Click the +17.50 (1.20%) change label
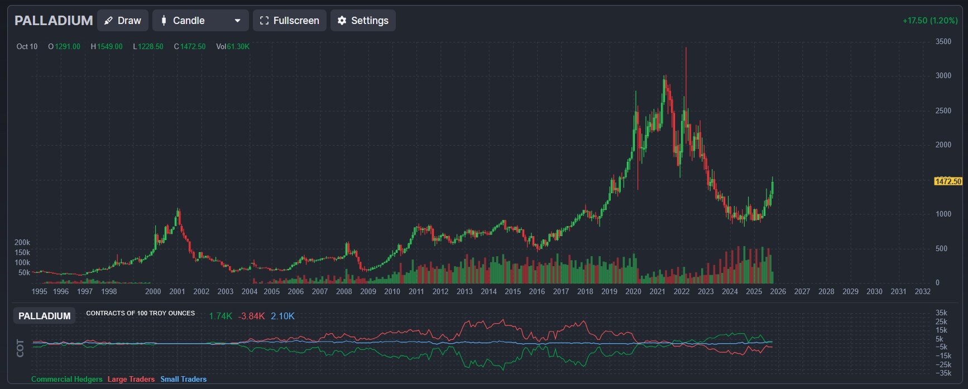Image resolution: width=968 pixels, height=389 pixels. pyautogui.click(x=929, y=21)
